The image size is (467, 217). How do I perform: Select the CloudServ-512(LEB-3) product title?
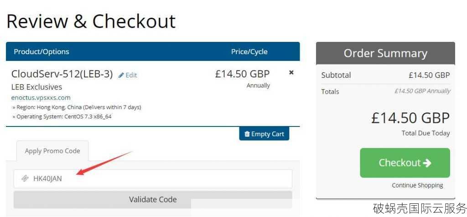[62, 74]
